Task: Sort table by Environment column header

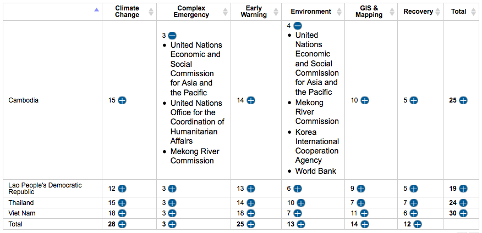Action: click(311, 12)
